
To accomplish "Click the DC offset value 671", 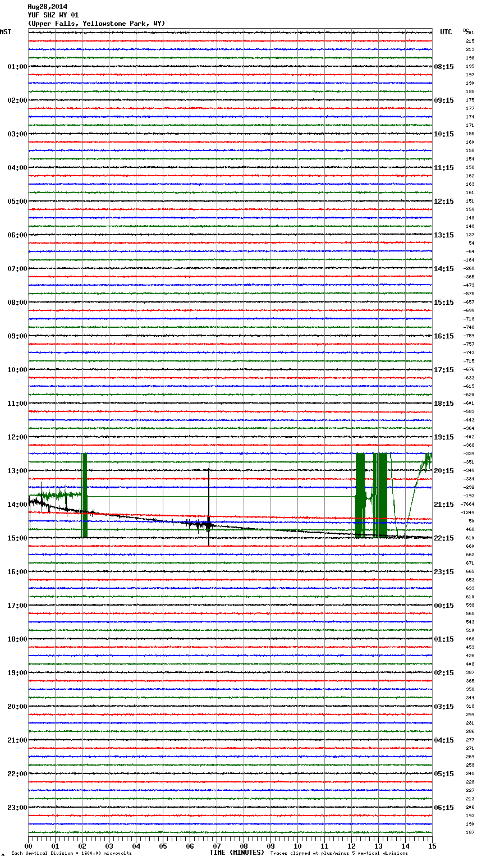I will click(x=470, y=564).
